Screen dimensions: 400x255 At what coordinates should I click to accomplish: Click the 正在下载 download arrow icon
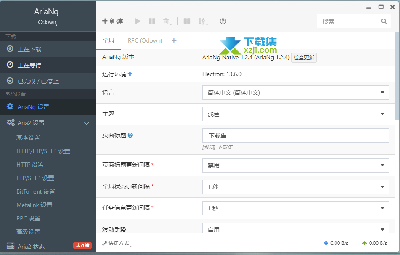pyautogui.click(x=10, y=49)
